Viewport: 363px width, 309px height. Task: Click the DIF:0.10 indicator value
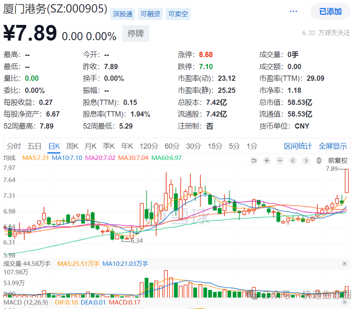66,302
